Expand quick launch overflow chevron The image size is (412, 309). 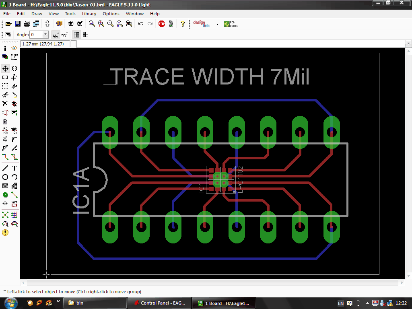pyautogui.click(x=58, y=301)
